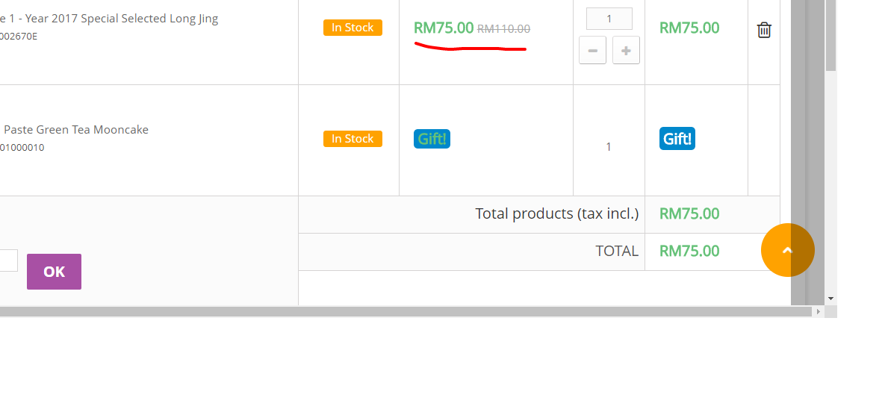This screenshot has width=885, height=415.
Task: Click the 002670E product reference code
Action: 19,37
